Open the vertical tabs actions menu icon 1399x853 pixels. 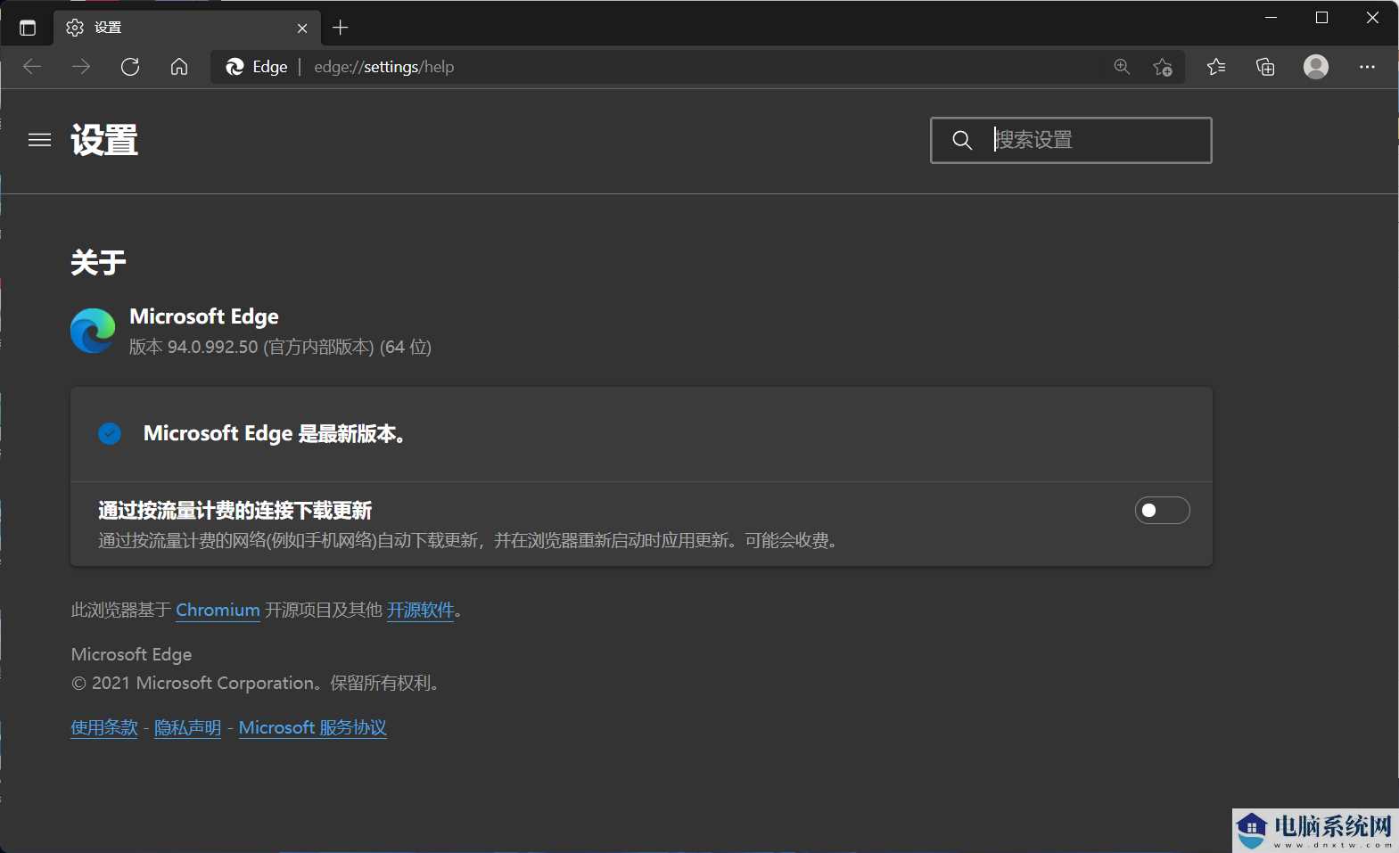[28, 28]
